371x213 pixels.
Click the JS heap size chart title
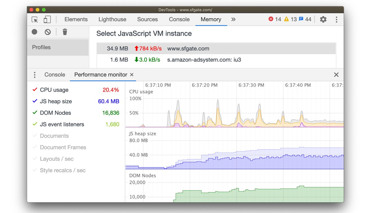pyautogui.click(x=143, y=134)
